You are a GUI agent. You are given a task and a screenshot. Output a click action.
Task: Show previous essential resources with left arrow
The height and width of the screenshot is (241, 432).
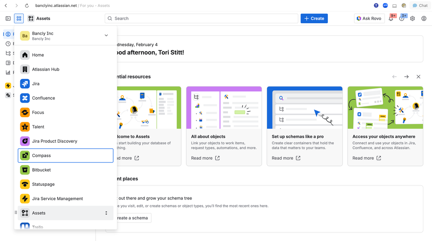[x=394, y=77]
